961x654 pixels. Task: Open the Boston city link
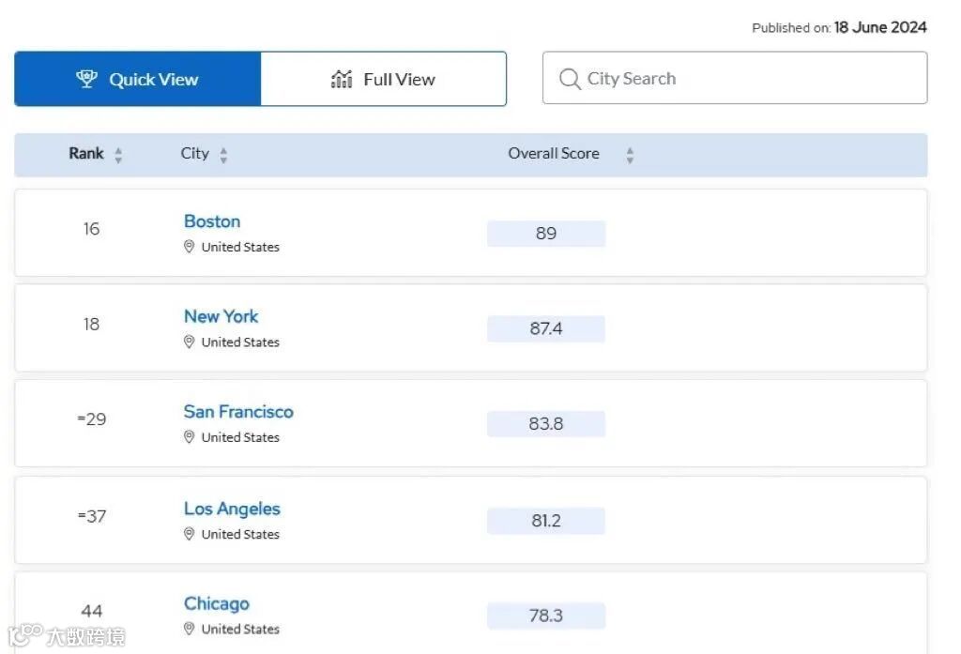click(212, 221)
